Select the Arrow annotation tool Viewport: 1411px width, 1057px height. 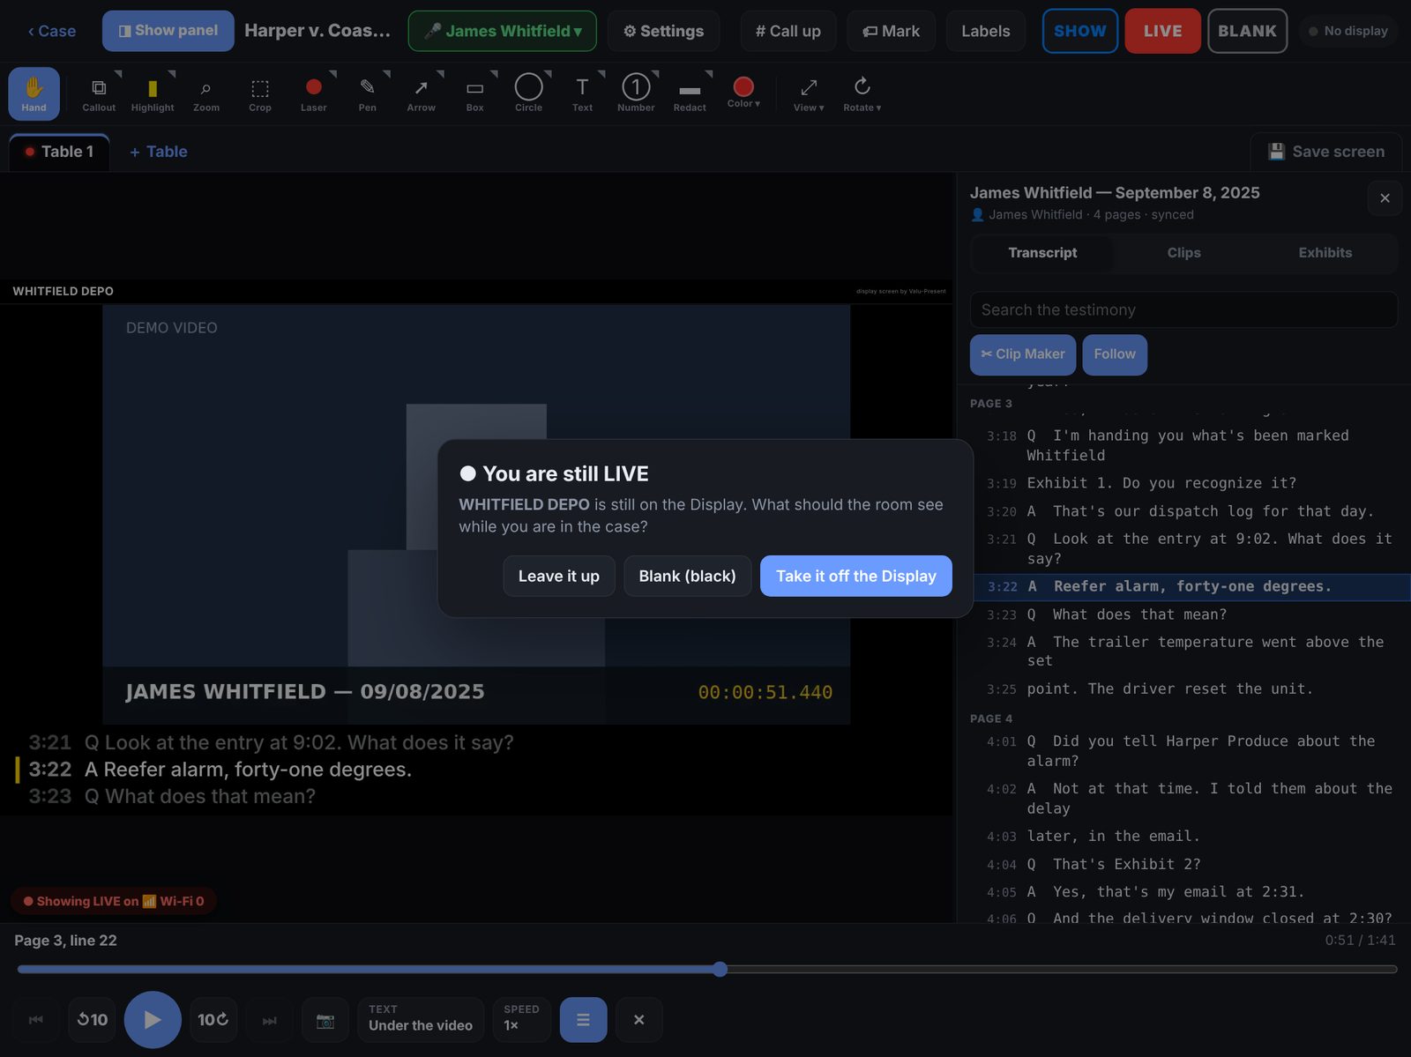click(421, 93)
